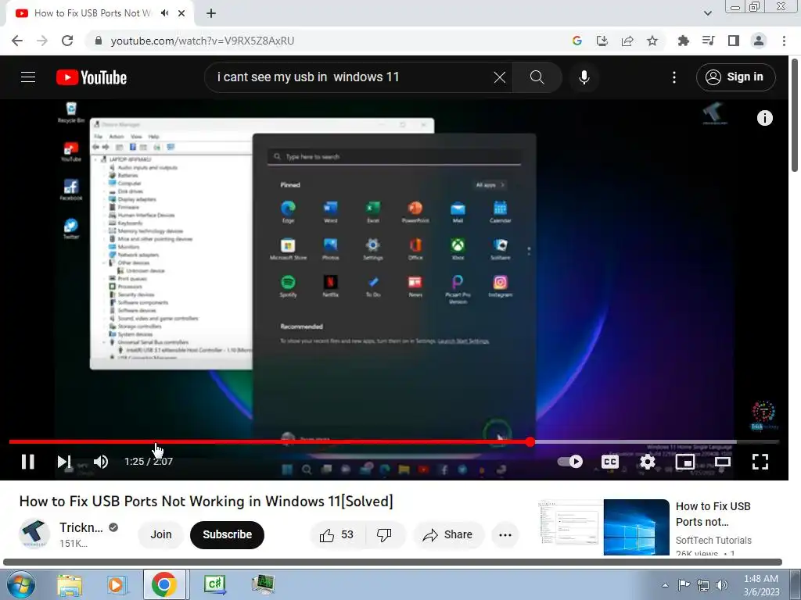This screenshot has width=801, height=600.
Task: Share the video
Action: [448, 534]
